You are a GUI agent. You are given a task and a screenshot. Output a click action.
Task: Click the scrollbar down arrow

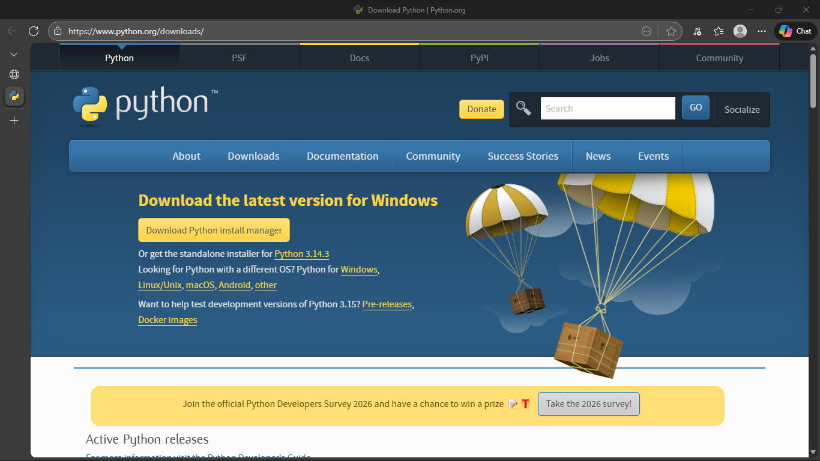[813, 452]
